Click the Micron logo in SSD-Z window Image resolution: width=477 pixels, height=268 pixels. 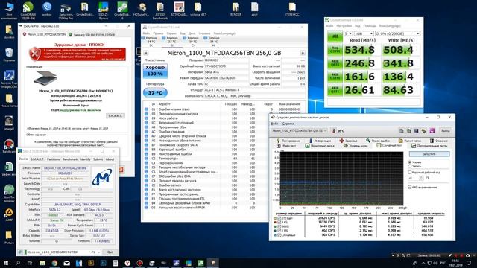(102, 177)
